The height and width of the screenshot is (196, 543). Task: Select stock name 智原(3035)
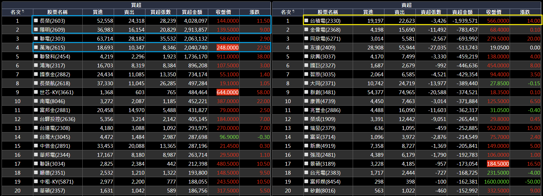(x=323, y=74)
